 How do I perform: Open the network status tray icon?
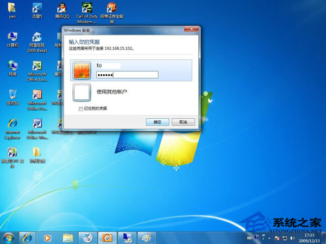pyautogui.click(x=285, y=238)
